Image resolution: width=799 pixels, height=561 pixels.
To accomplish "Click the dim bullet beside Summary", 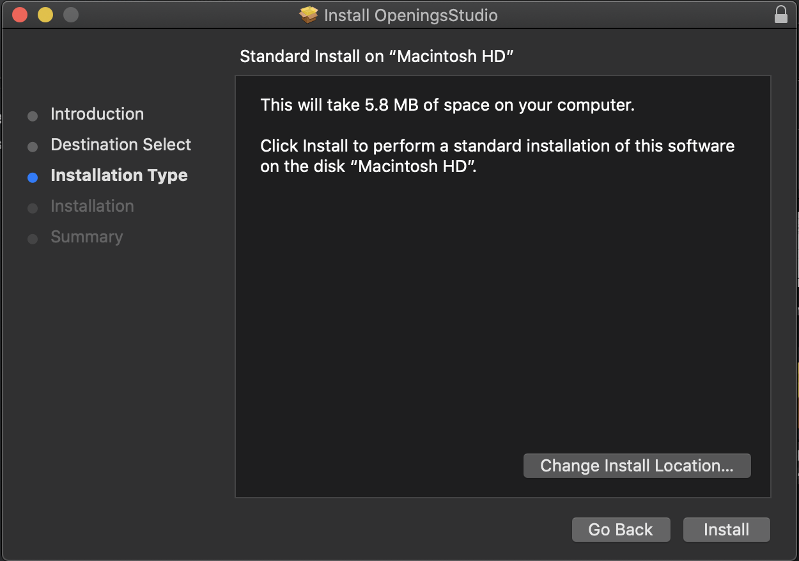I will click(33, 239).
